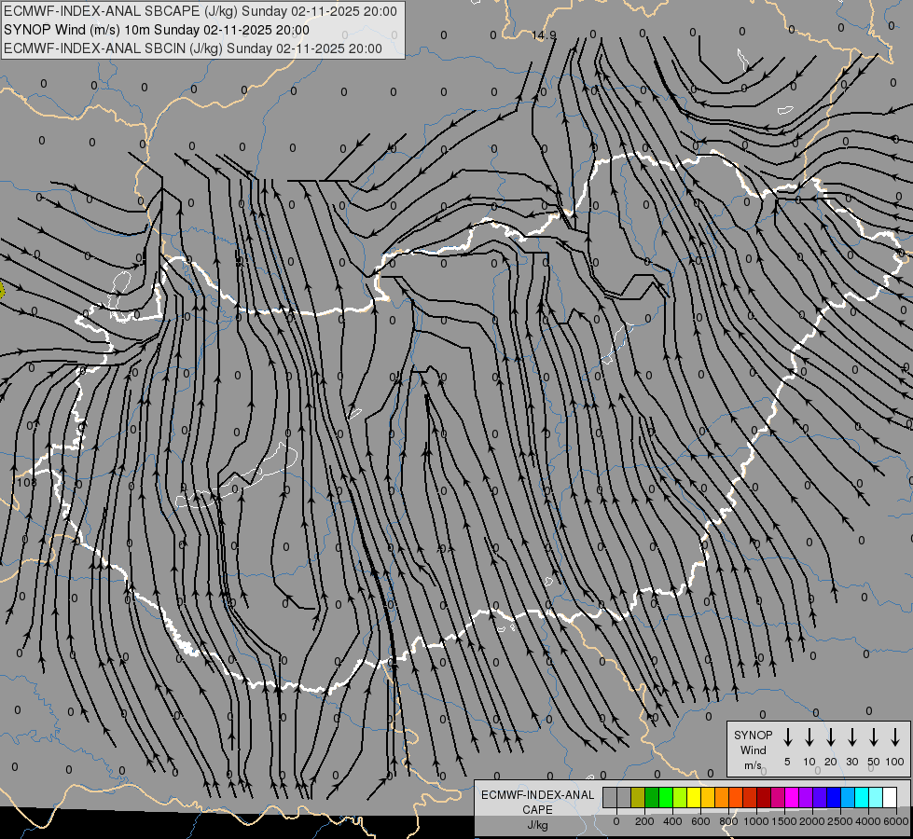Click the 30 m/s wind arrow in legend
Image resolution: width=913 pixels, height=839 pixels.
pos(851,737)
